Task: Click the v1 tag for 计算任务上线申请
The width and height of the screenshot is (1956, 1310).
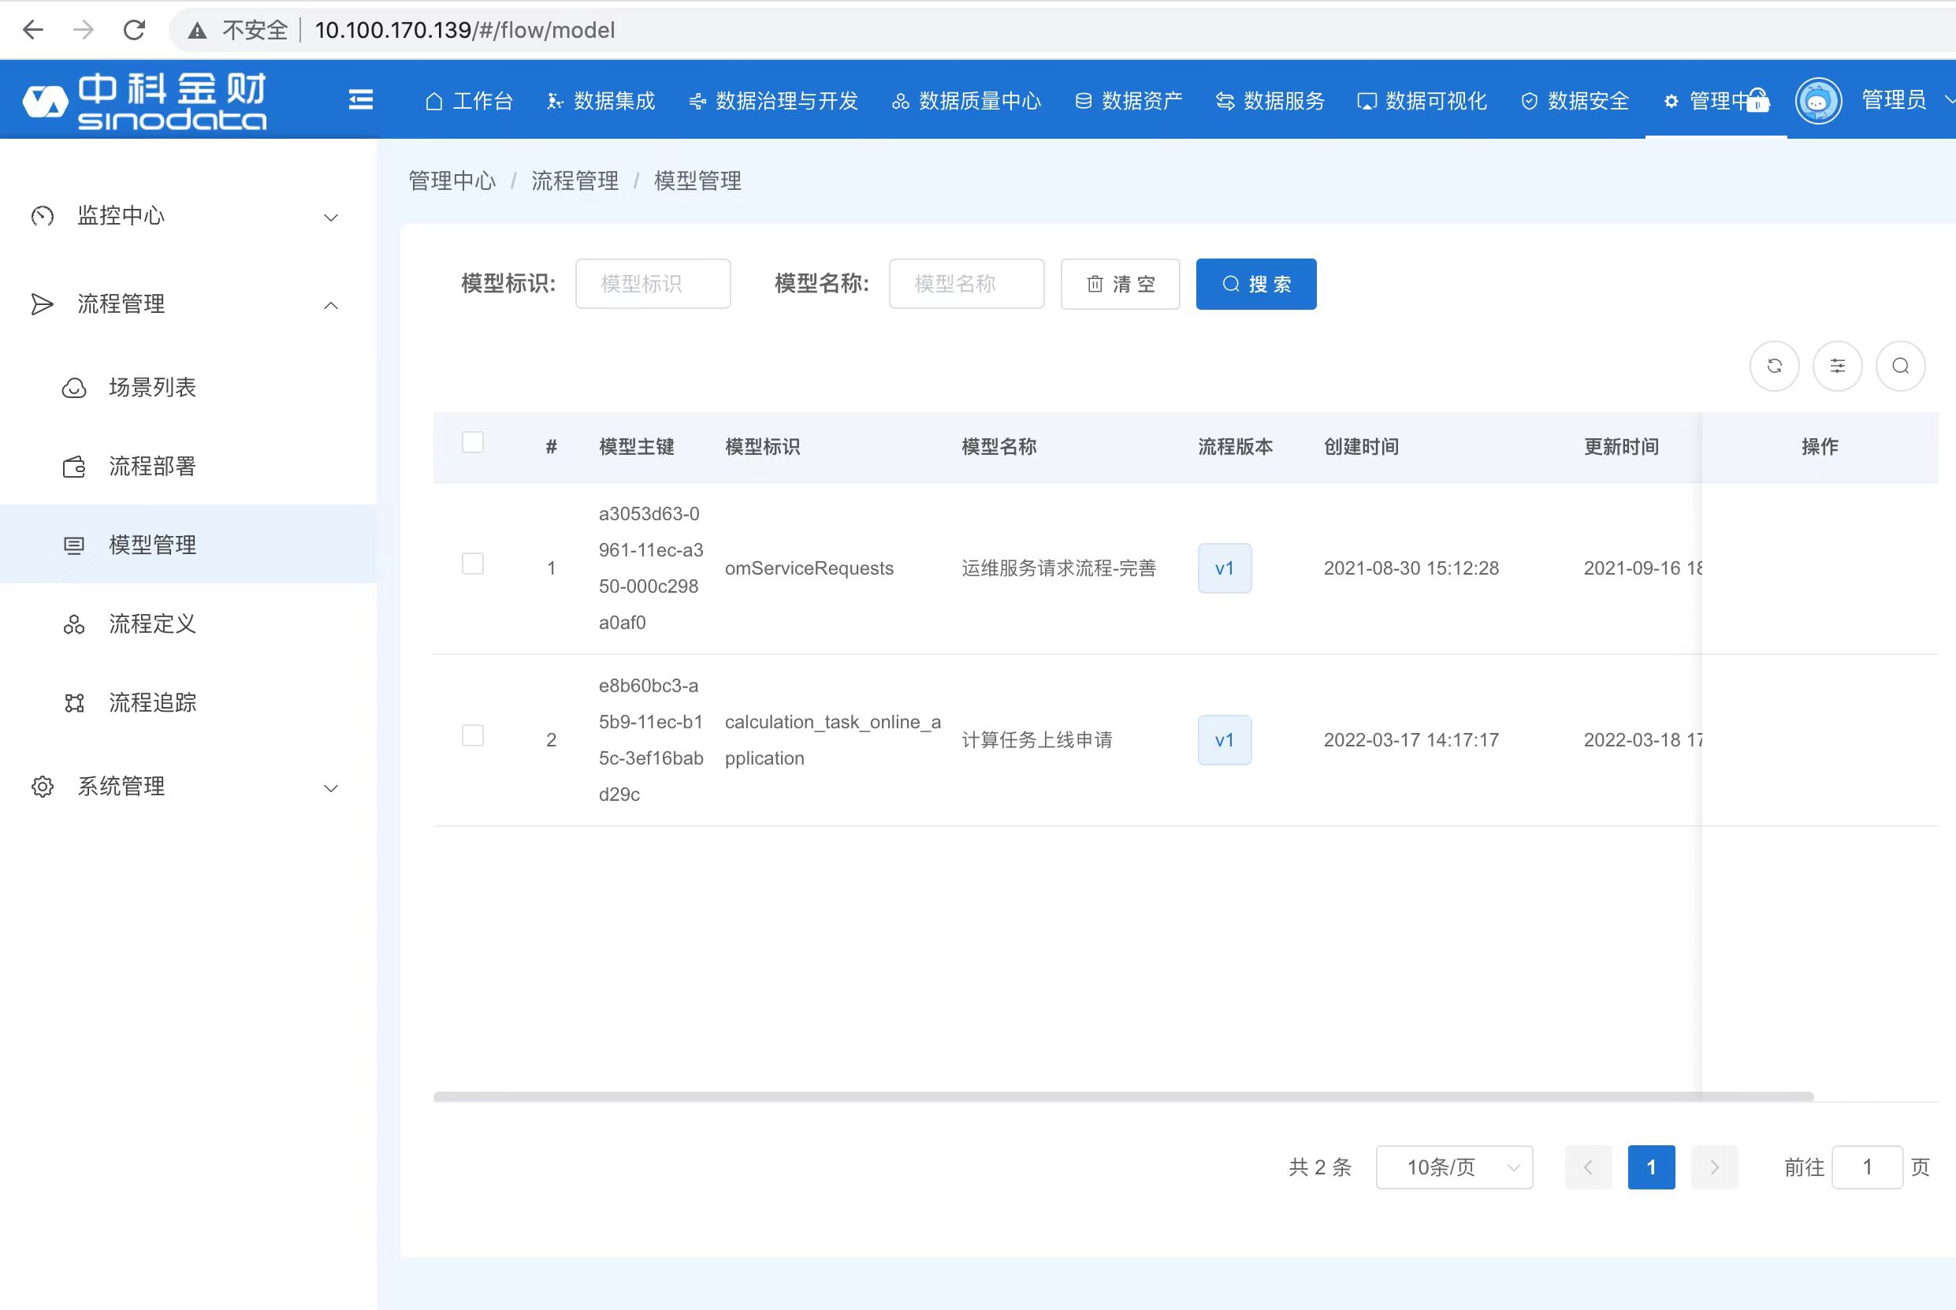Action: tap(1225, 740)
